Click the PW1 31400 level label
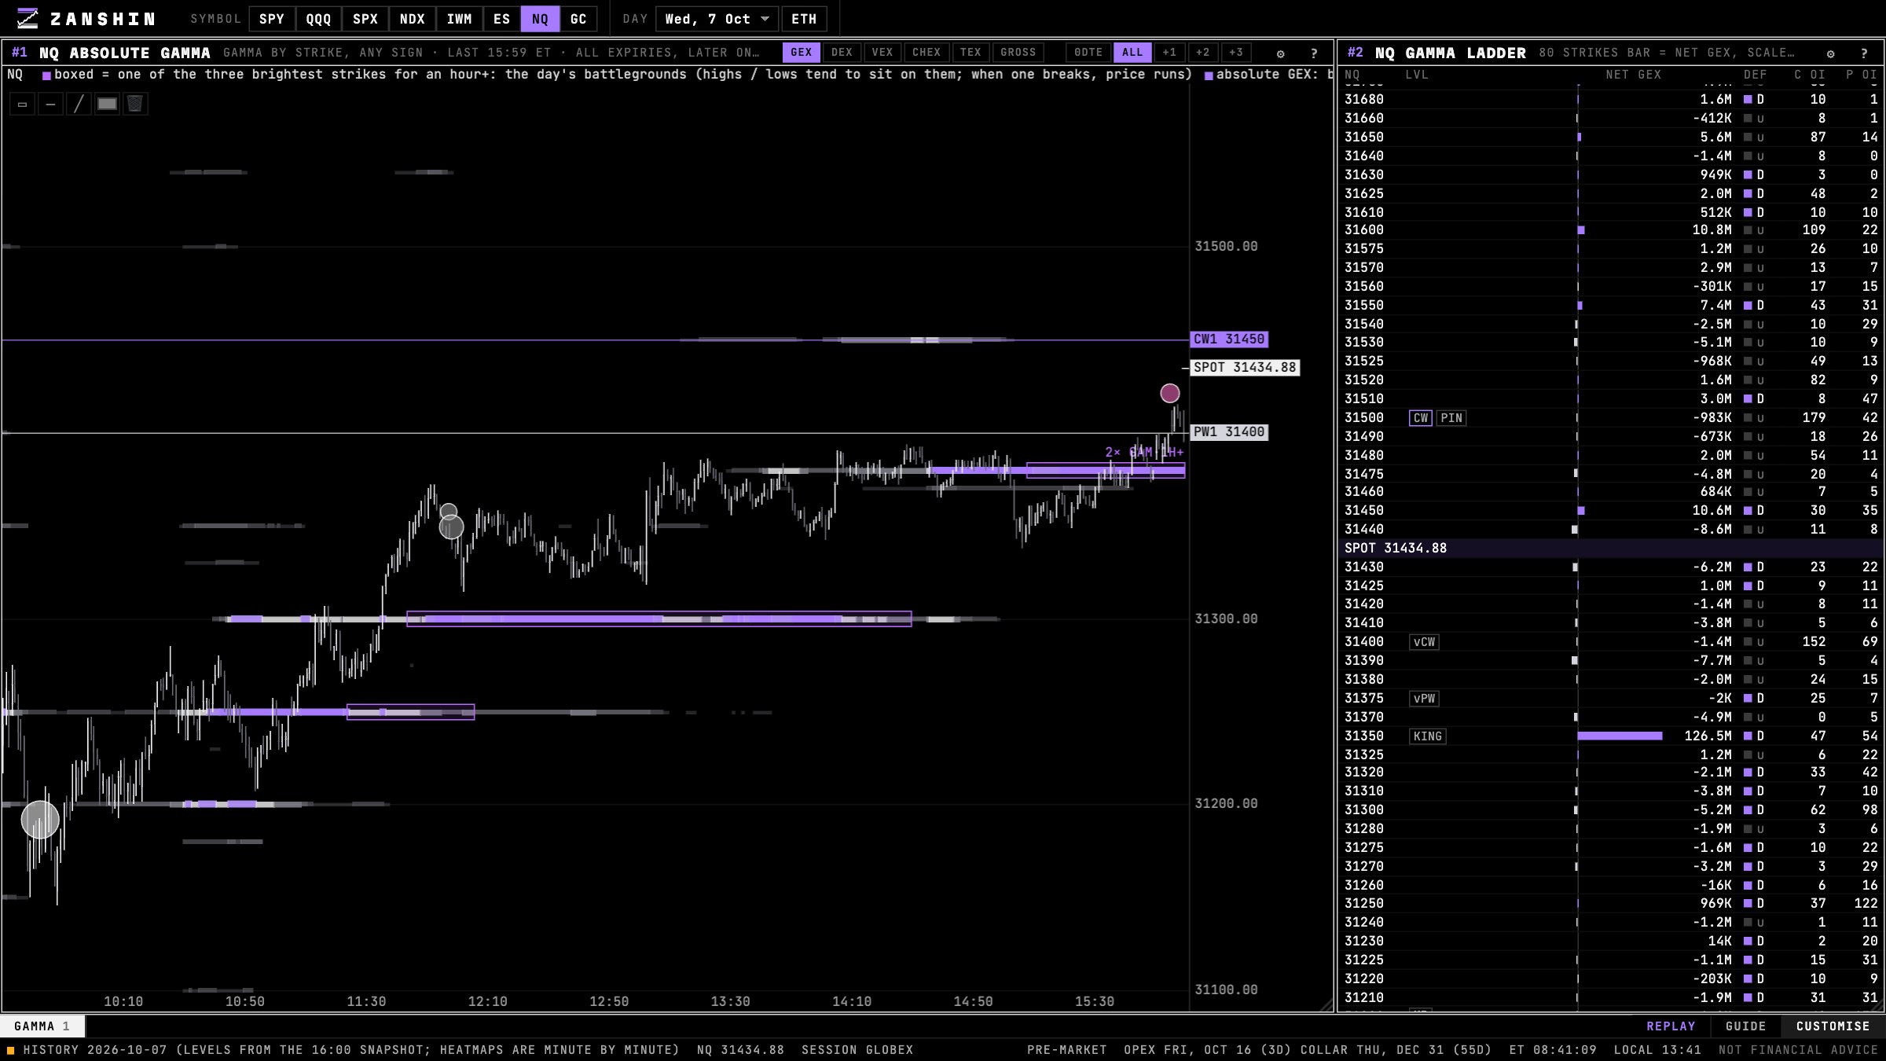This screenshot has height=1061, width=1886. (x=1229, y=432)
